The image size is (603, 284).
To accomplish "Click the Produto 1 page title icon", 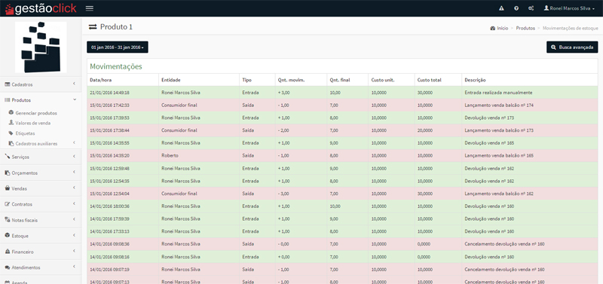I will pos(93,27).
